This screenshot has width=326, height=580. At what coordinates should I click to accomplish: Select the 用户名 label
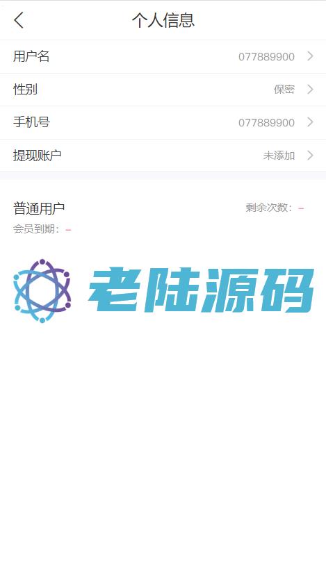pos(31,56)
